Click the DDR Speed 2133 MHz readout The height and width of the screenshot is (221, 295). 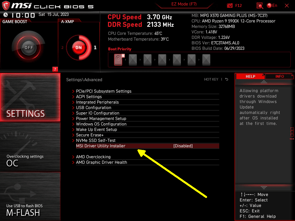pos(141,25)
